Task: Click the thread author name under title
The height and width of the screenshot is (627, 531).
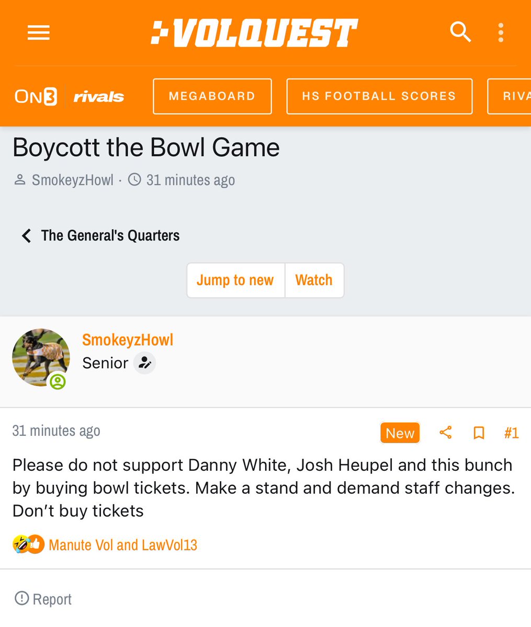Action: click(x=72, y=180)
